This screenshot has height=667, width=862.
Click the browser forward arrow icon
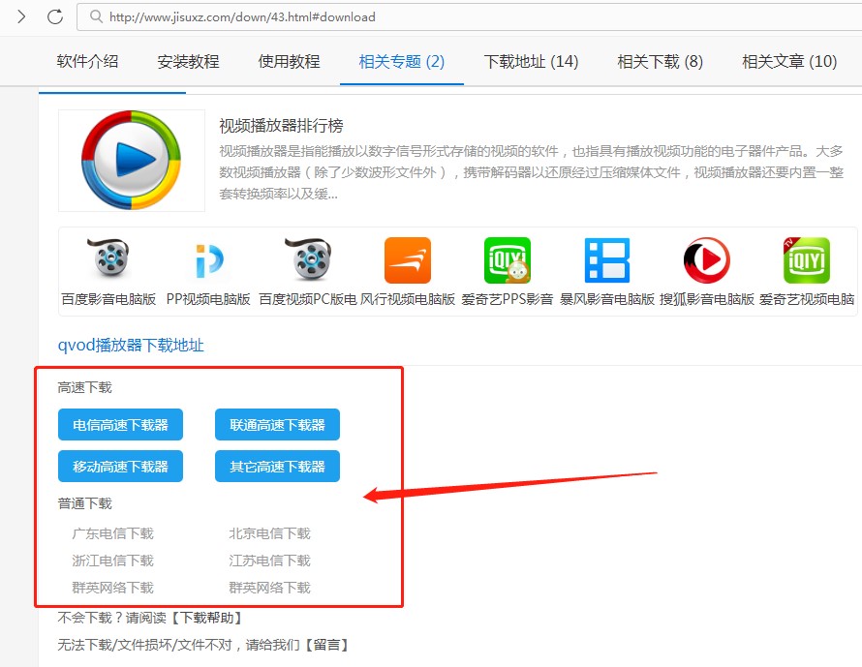point(21,16)
